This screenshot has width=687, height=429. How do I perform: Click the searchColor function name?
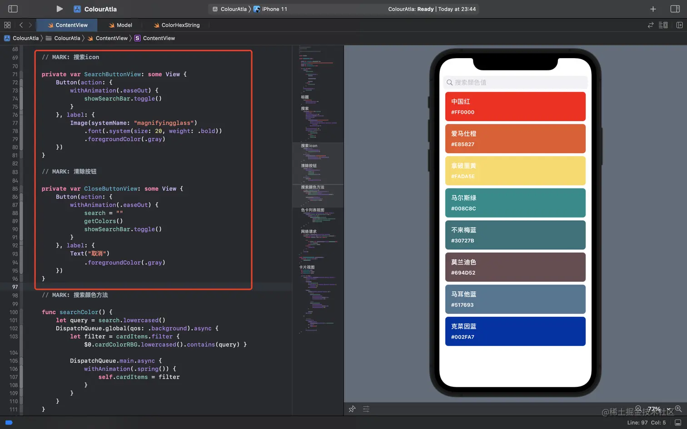(x=79, y=312)
